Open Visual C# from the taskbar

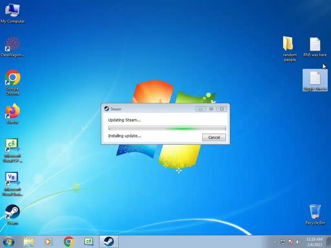pos(89,242)
